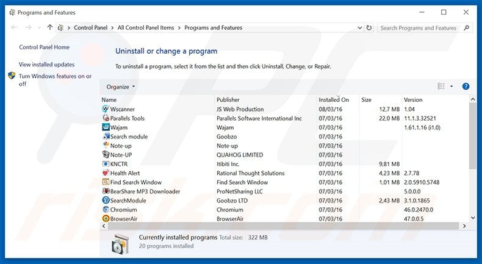Click the Note-up balloon icon

106,145
